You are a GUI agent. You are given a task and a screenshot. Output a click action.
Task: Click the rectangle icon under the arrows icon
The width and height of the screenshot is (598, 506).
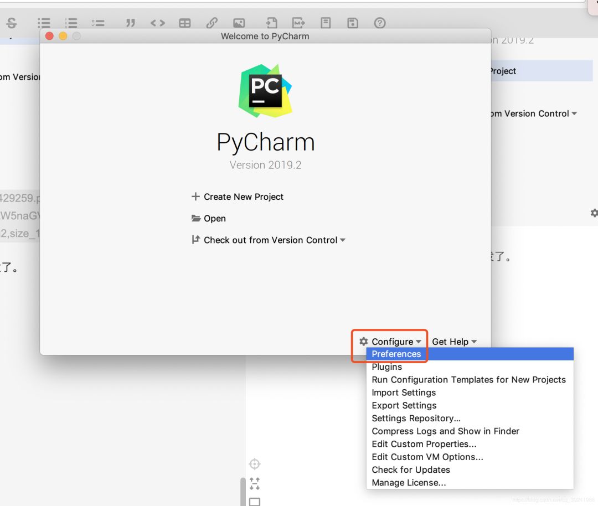click(x=255, y=502)
